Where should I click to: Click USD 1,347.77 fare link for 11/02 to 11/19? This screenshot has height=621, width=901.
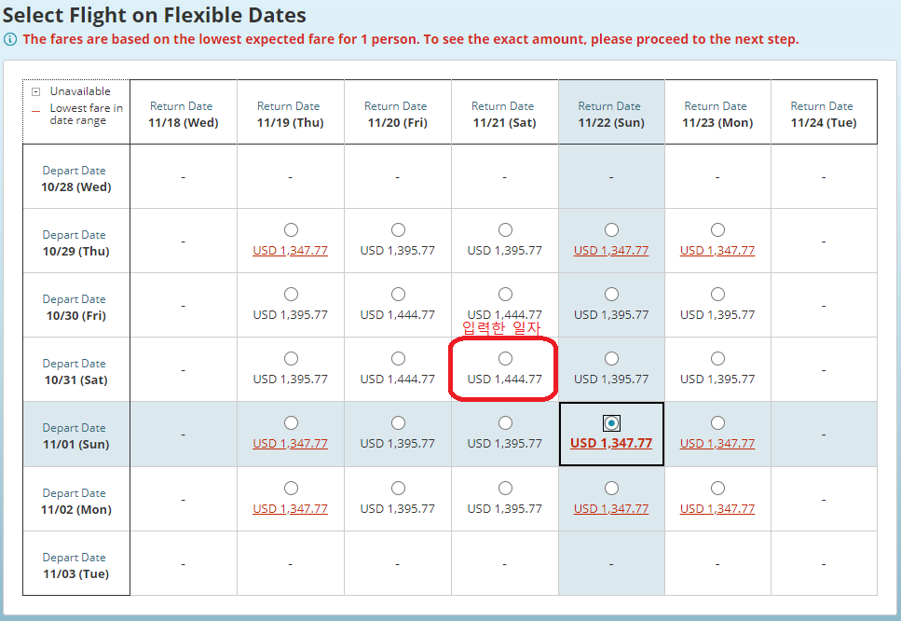click(x=290, y=509)
